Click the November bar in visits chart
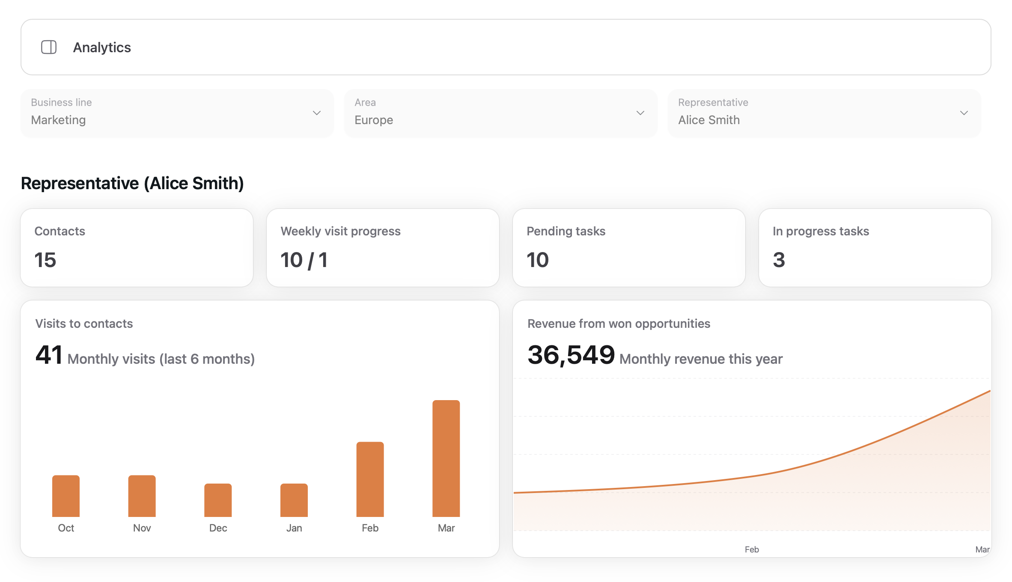The height and width of the screenshot is (582, 1012). point(142,496)
